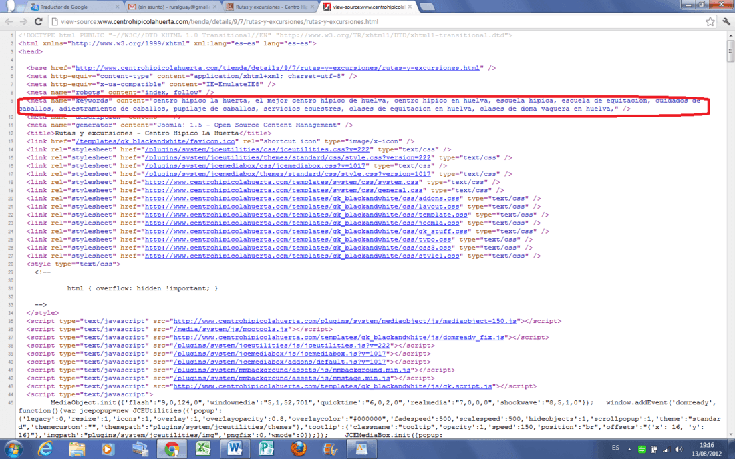Open the gk_blackandwhite template.css link

click(306, 215)
